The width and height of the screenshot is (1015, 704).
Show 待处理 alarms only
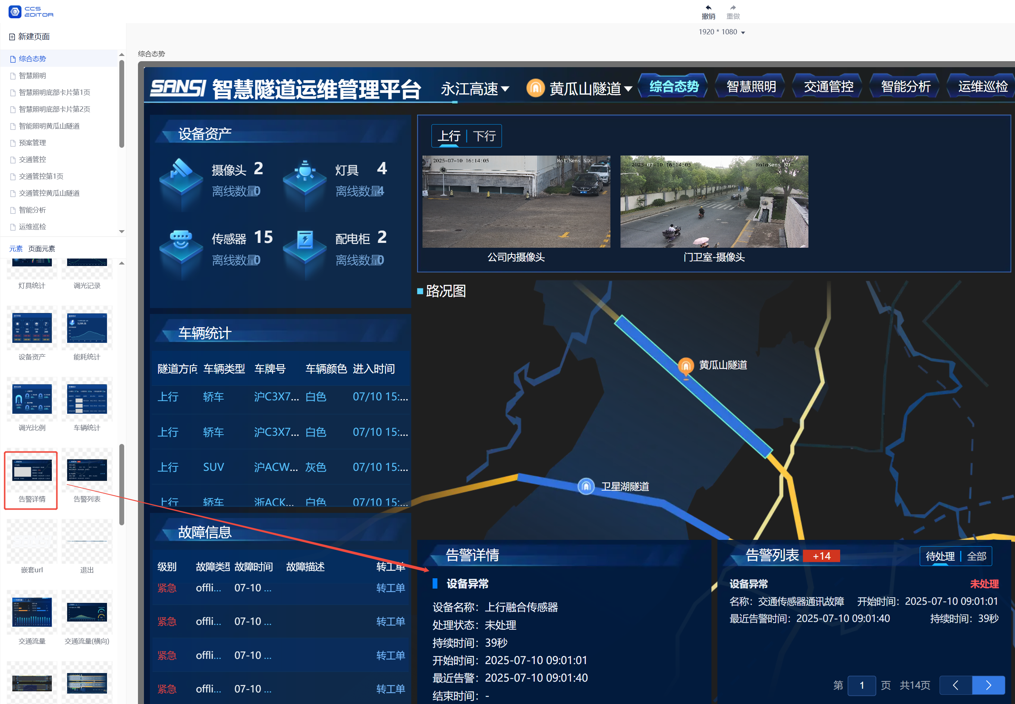coord(940,557)
